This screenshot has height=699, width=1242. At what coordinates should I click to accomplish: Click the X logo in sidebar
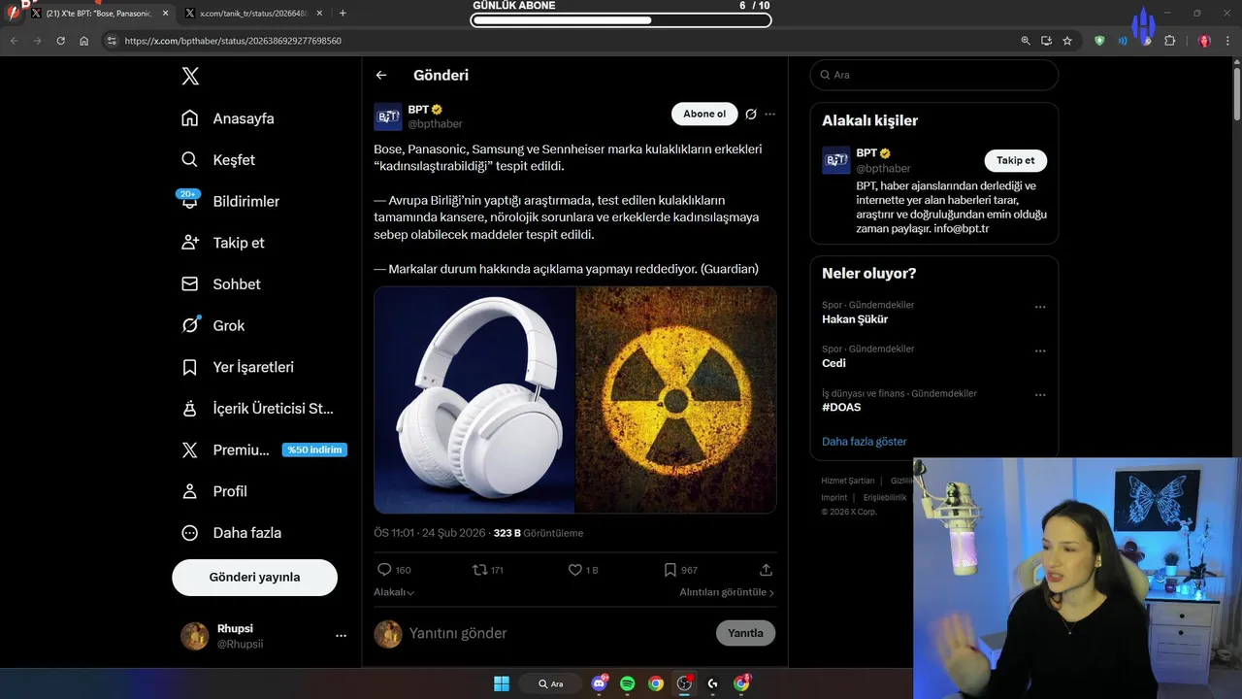click(x=190, y=76)
